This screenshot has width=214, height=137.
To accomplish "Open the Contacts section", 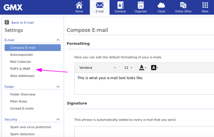I will coord(120,7).
